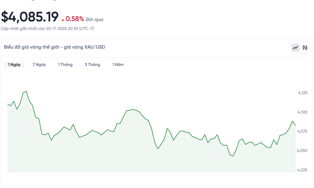Switch to candlestick chart view icon
The width and height of the screenshot is (314, 188).
point(305,47)
